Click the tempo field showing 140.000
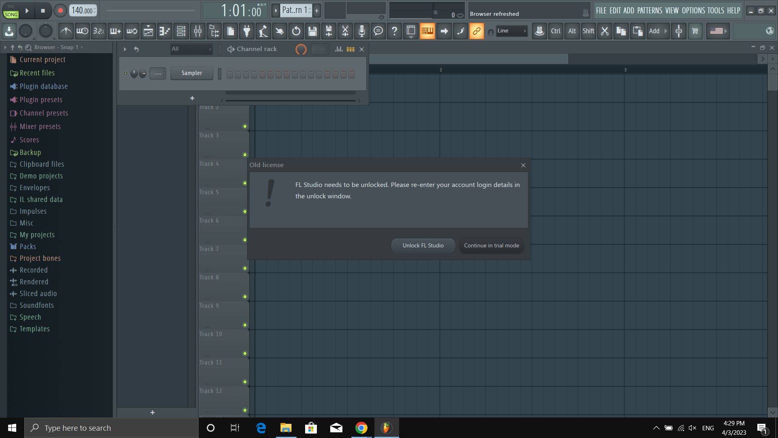This screenshot has width=778, height=438. (82, 11)
